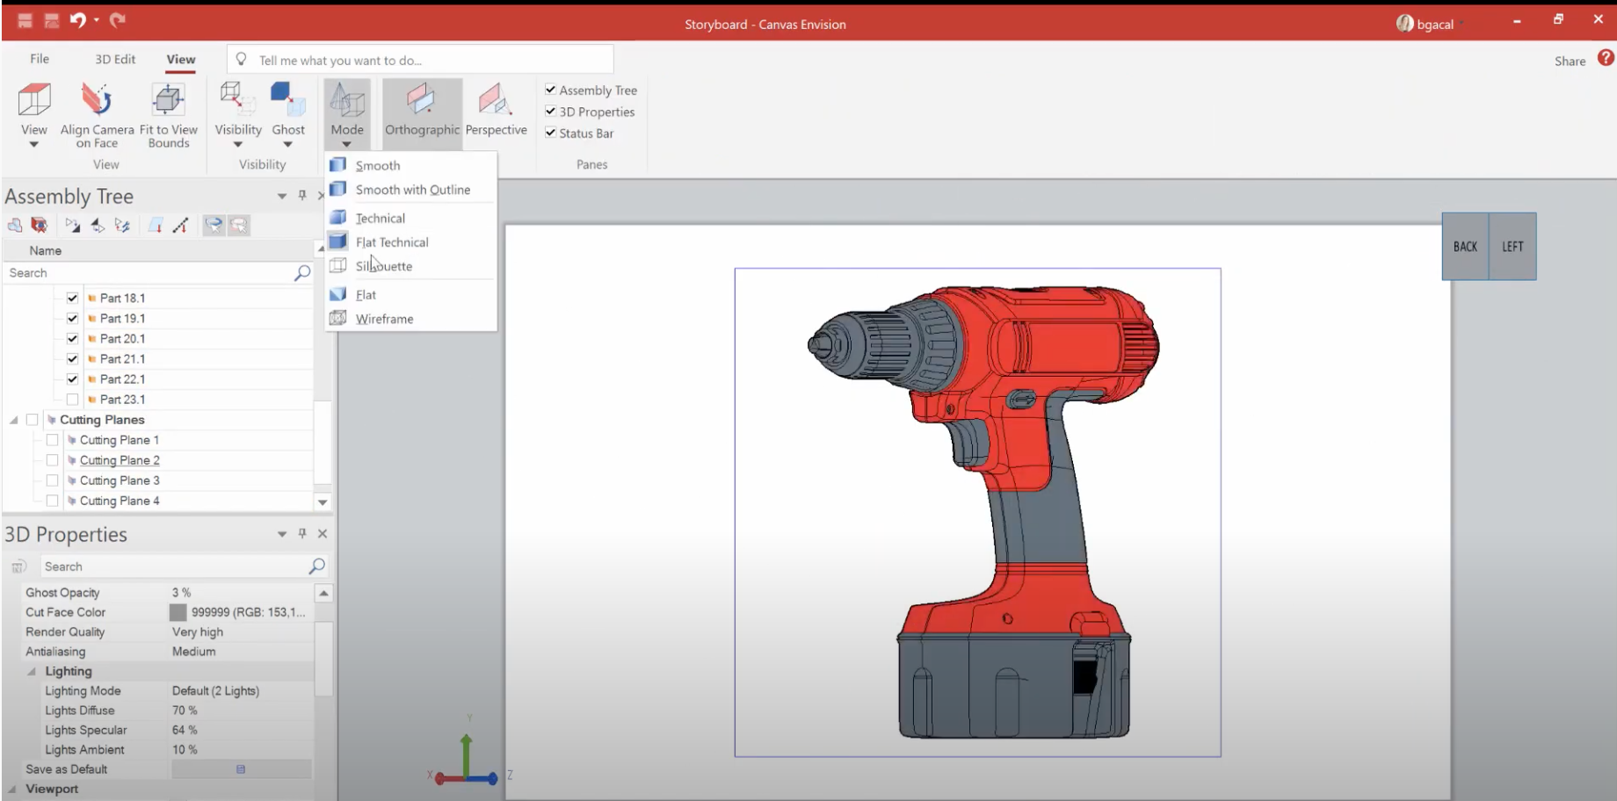The height and width of the screenshot is (801, 1617).
Task: Select the Perspective camera icon
Action: (496, 100)
